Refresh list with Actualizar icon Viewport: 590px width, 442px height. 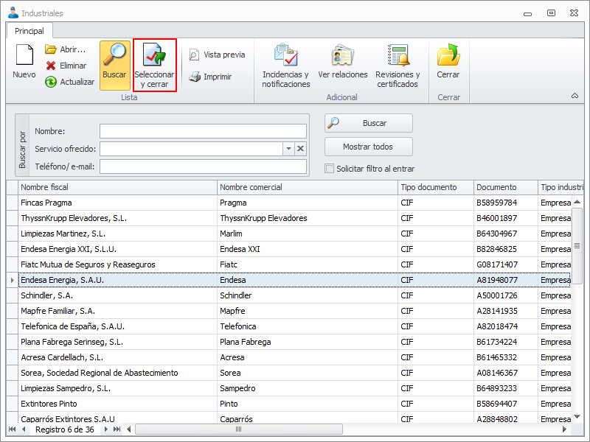(x=51, y=82)
